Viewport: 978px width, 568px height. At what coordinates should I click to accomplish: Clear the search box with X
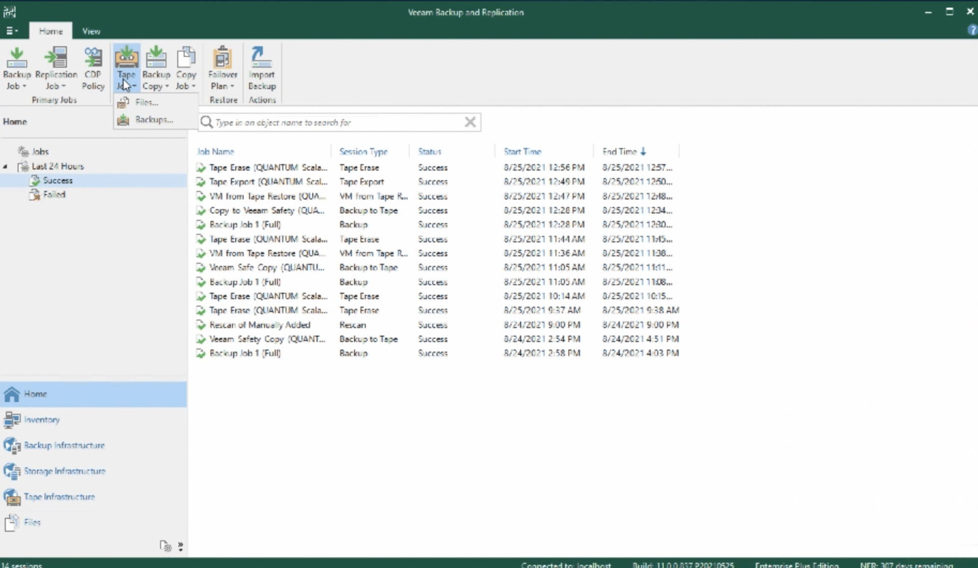470,122
